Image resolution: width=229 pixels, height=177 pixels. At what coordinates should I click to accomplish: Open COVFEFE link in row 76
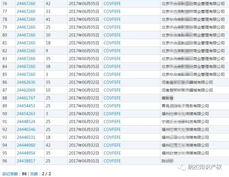click(x=112, y=4)
